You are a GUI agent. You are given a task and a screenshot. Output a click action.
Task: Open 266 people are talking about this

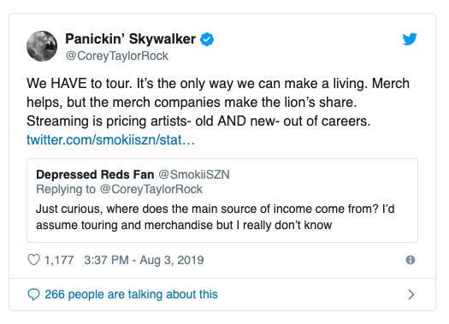(131, 295)
